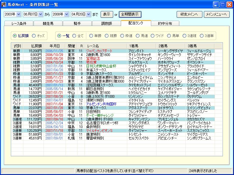
Task: Open 収支メインへ screen
Action: click(x=189, y=14)
